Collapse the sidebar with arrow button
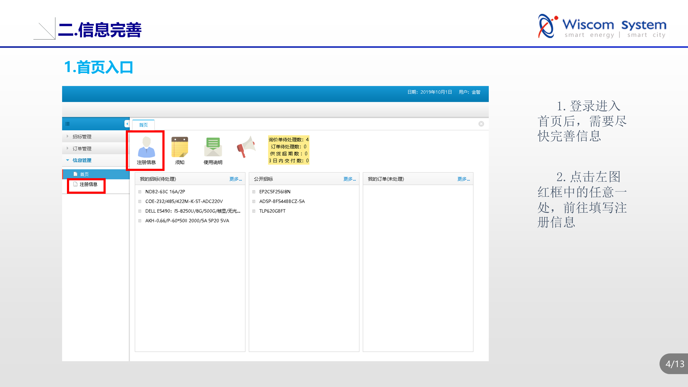Image resolution: width=688 pixels, height=387 pixels. coord(127,124)
